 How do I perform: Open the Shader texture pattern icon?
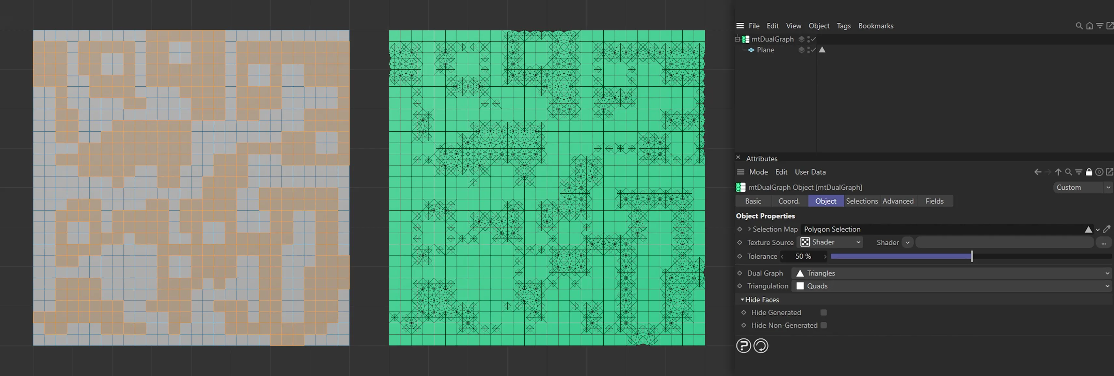point(804,242)
